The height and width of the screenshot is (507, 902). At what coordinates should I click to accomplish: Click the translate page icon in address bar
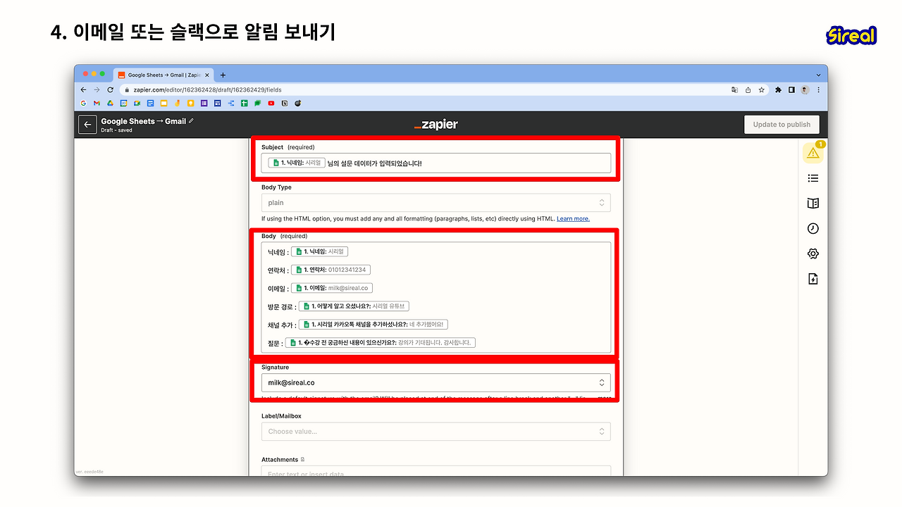point(735,90)
